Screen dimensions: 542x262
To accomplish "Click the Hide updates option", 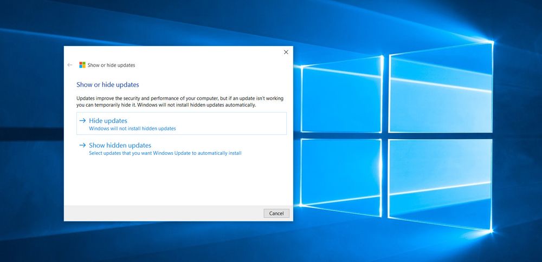I will click(182, 123).
